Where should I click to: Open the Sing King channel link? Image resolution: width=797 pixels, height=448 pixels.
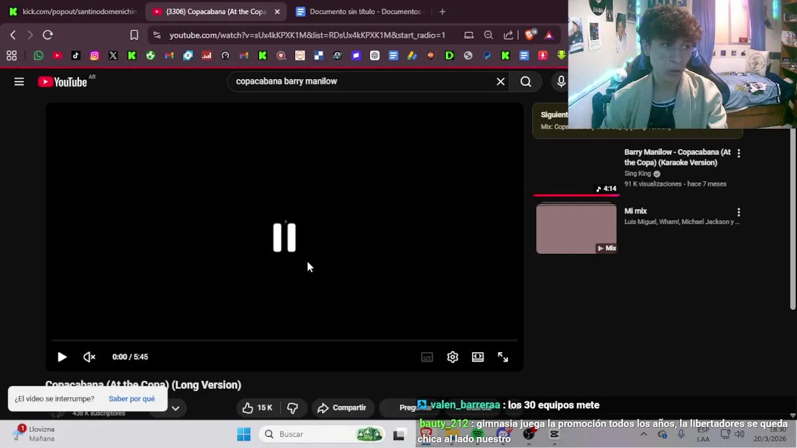(638, 174)
